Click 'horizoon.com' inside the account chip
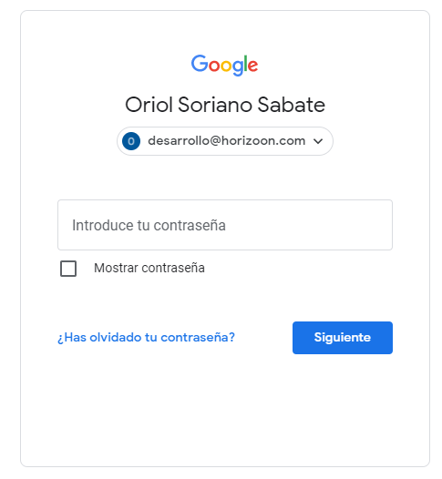 tap(263, 141)
